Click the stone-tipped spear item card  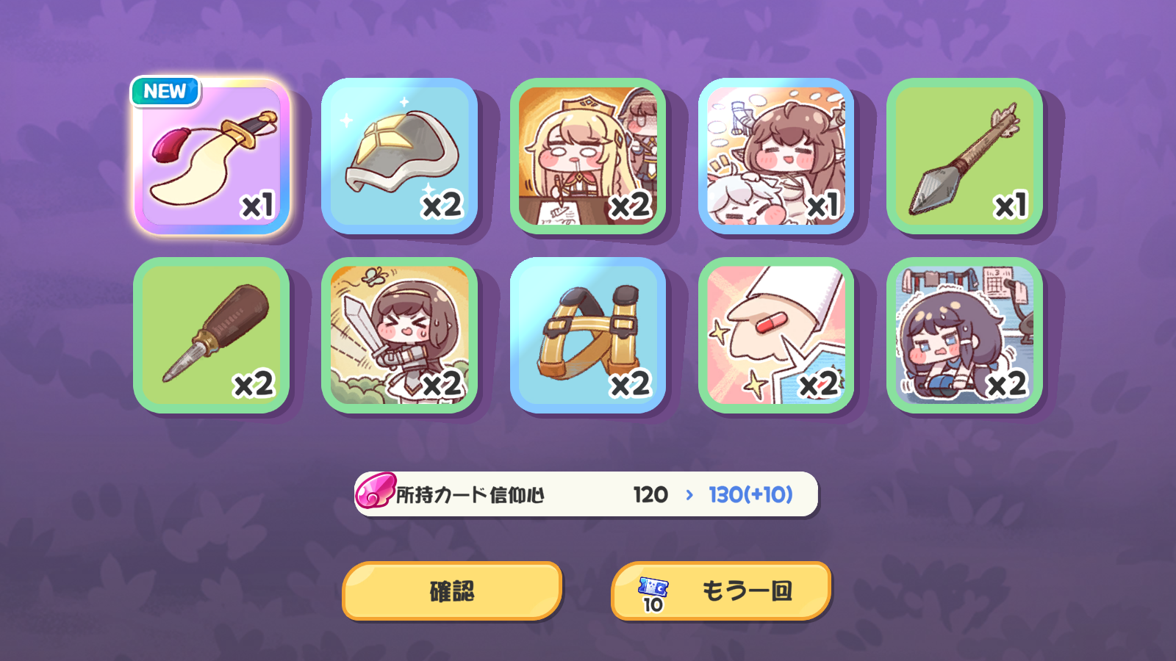(964, 156)
